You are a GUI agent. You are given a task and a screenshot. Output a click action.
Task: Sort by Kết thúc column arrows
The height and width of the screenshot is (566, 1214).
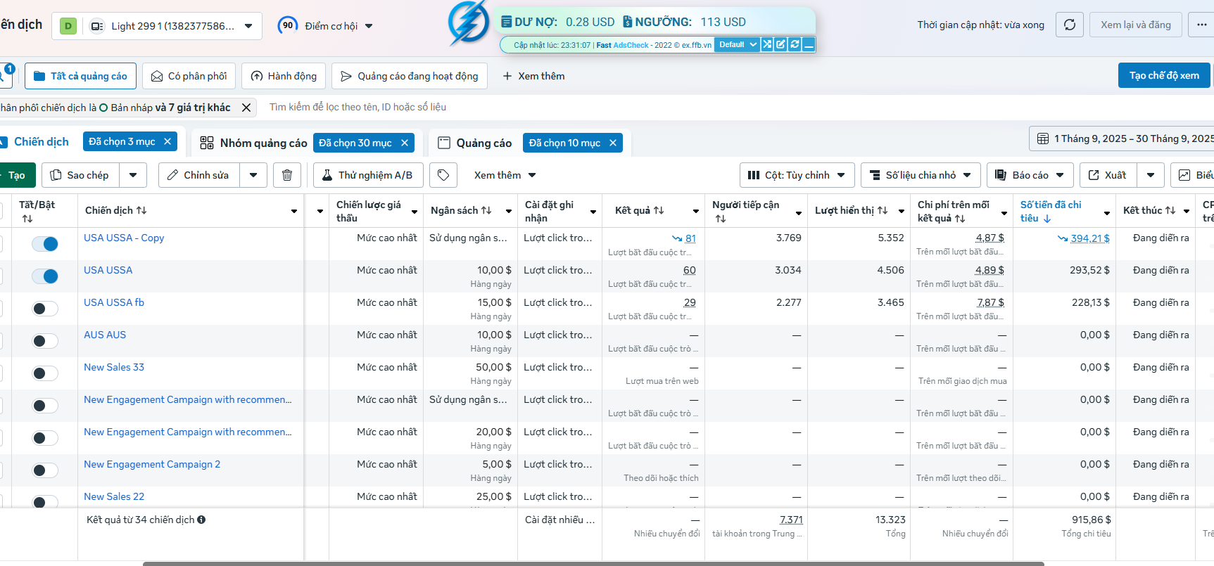pos(1170,210)
